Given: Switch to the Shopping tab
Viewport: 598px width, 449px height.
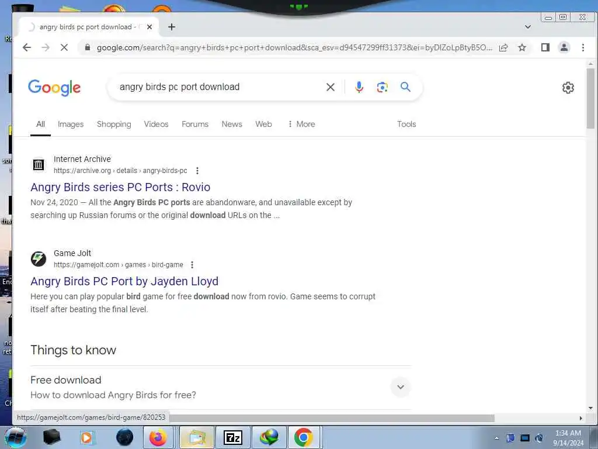Looking at the screenshot, I should pyautogui.click(x=114, y=124).
